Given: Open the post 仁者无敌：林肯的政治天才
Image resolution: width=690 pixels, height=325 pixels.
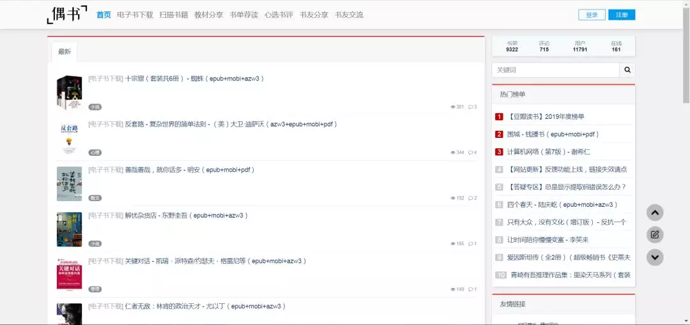Looking at the screenshot, I should coord(206,306).
